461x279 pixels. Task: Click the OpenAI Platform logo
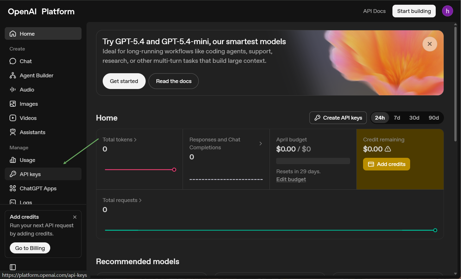tap(41, 12)
